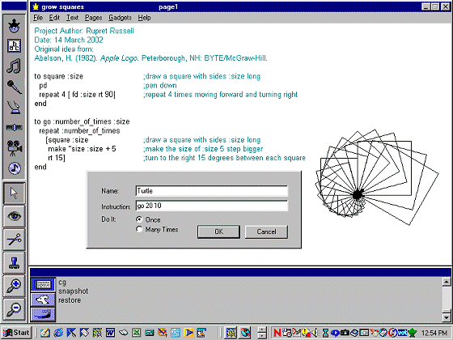Click the Instruction field showing go 20 10
This screenshot has height=340, width=453.
click(212, 206)
